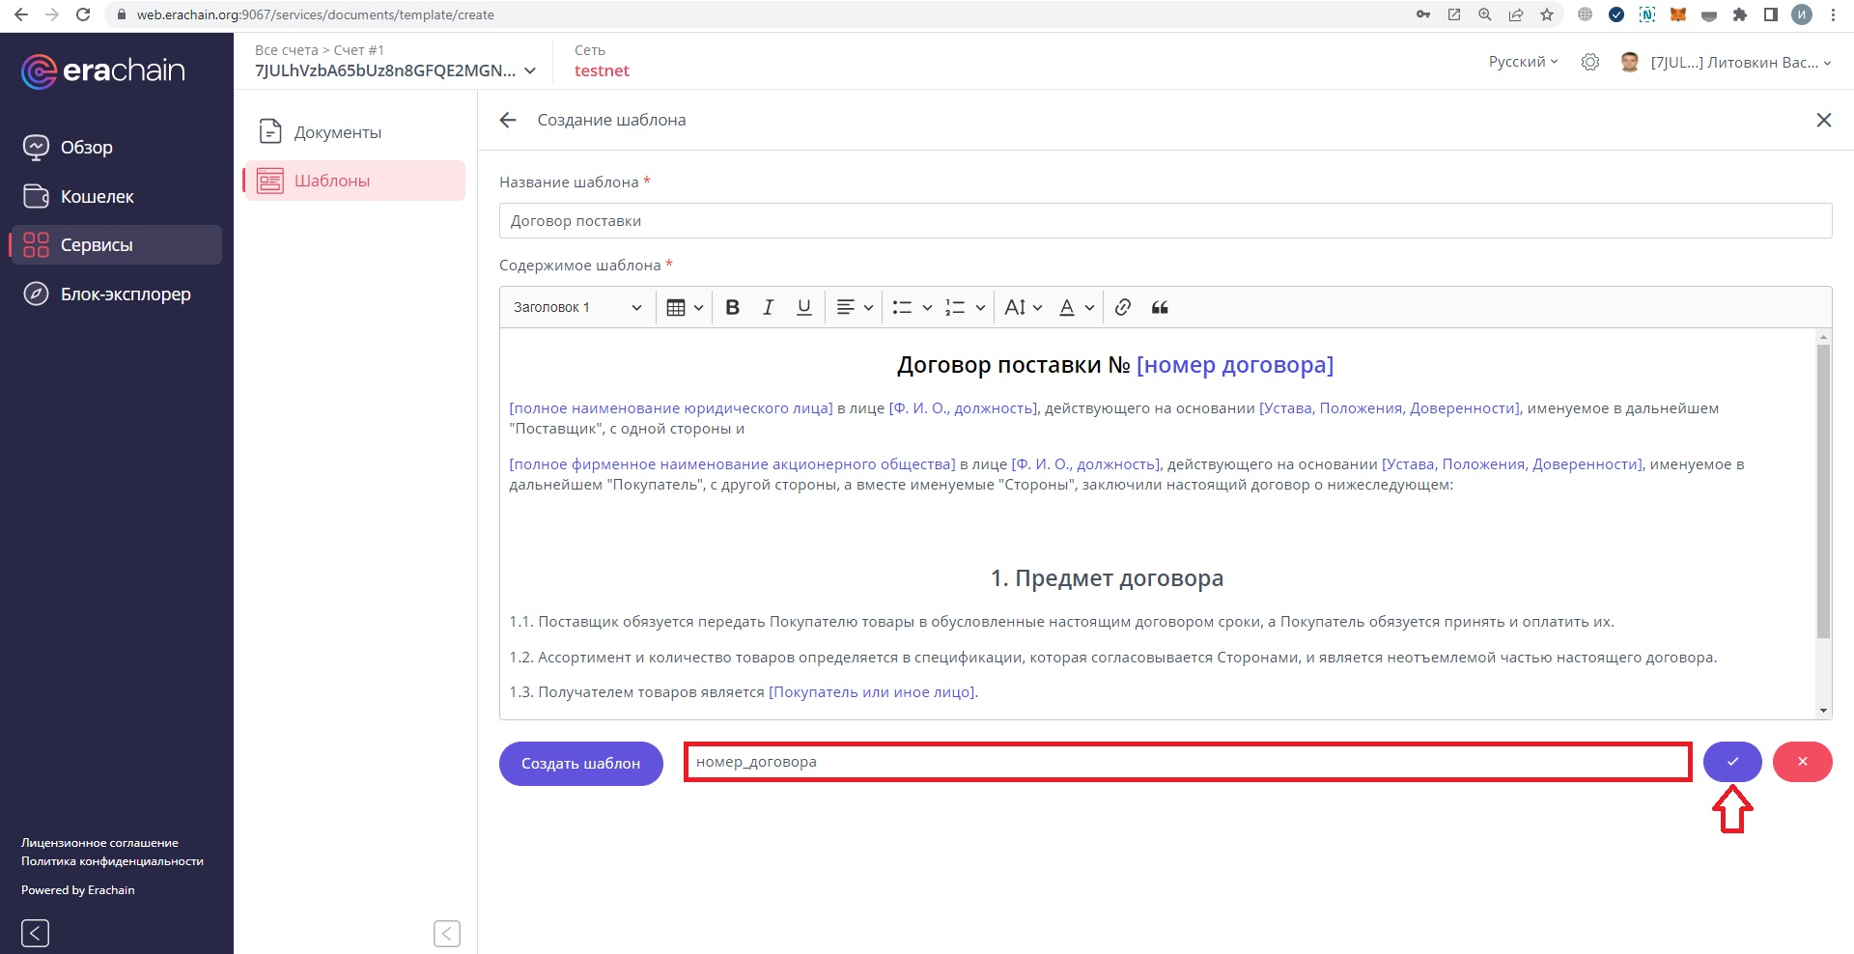This screenshot has height=954, width=1854.
Task: Open the Блок-эксплорер section
Action: 125,294
